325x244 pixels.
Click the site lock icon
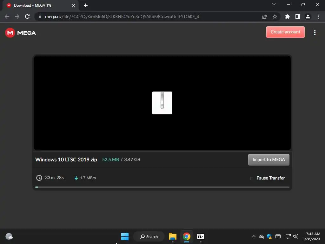point(40,17)
